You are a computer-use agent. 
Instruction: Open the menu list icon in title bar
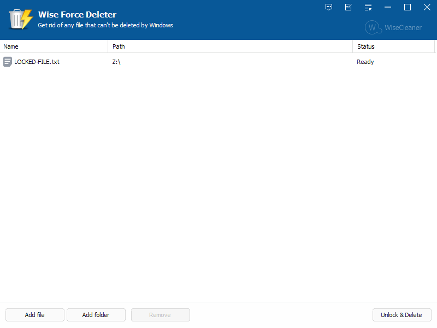coord(368,7)
